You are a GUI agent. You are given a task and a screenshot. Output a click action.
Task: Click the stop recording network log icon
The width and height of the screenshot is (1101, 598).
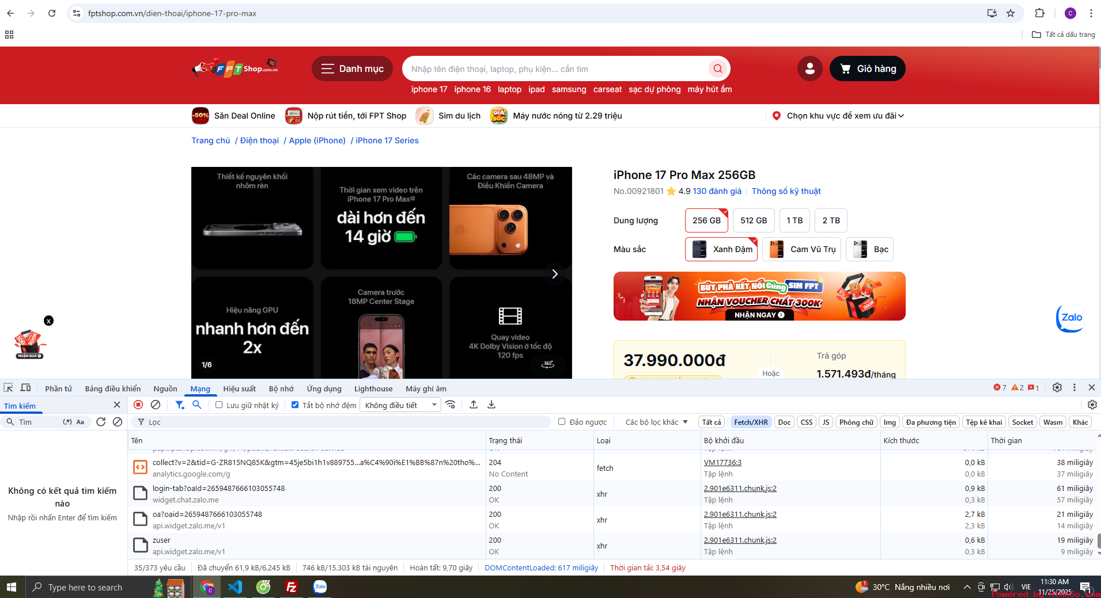point(138,405)
